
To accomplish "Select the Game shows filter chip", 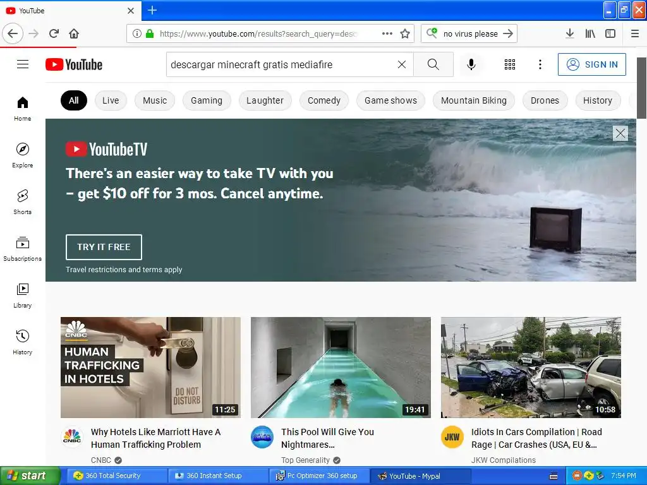I will click(390, 100).
